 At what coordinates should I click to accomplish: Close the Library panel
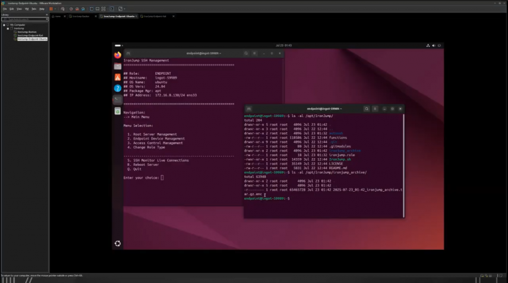pos(47,15)
